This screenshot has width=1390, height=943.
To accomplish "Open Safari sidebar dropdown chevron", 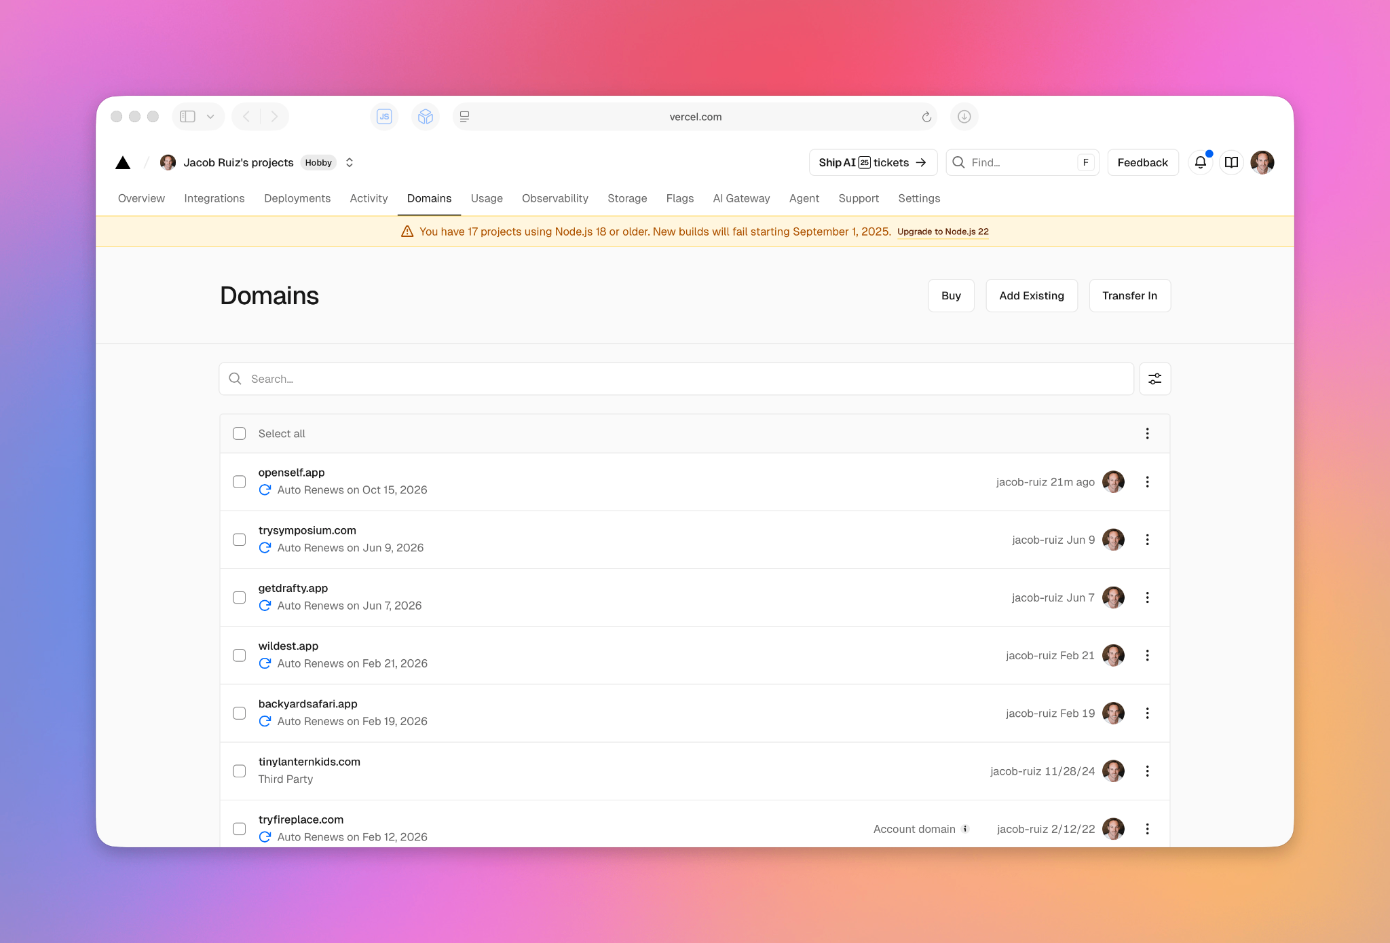I will [210, 117].
